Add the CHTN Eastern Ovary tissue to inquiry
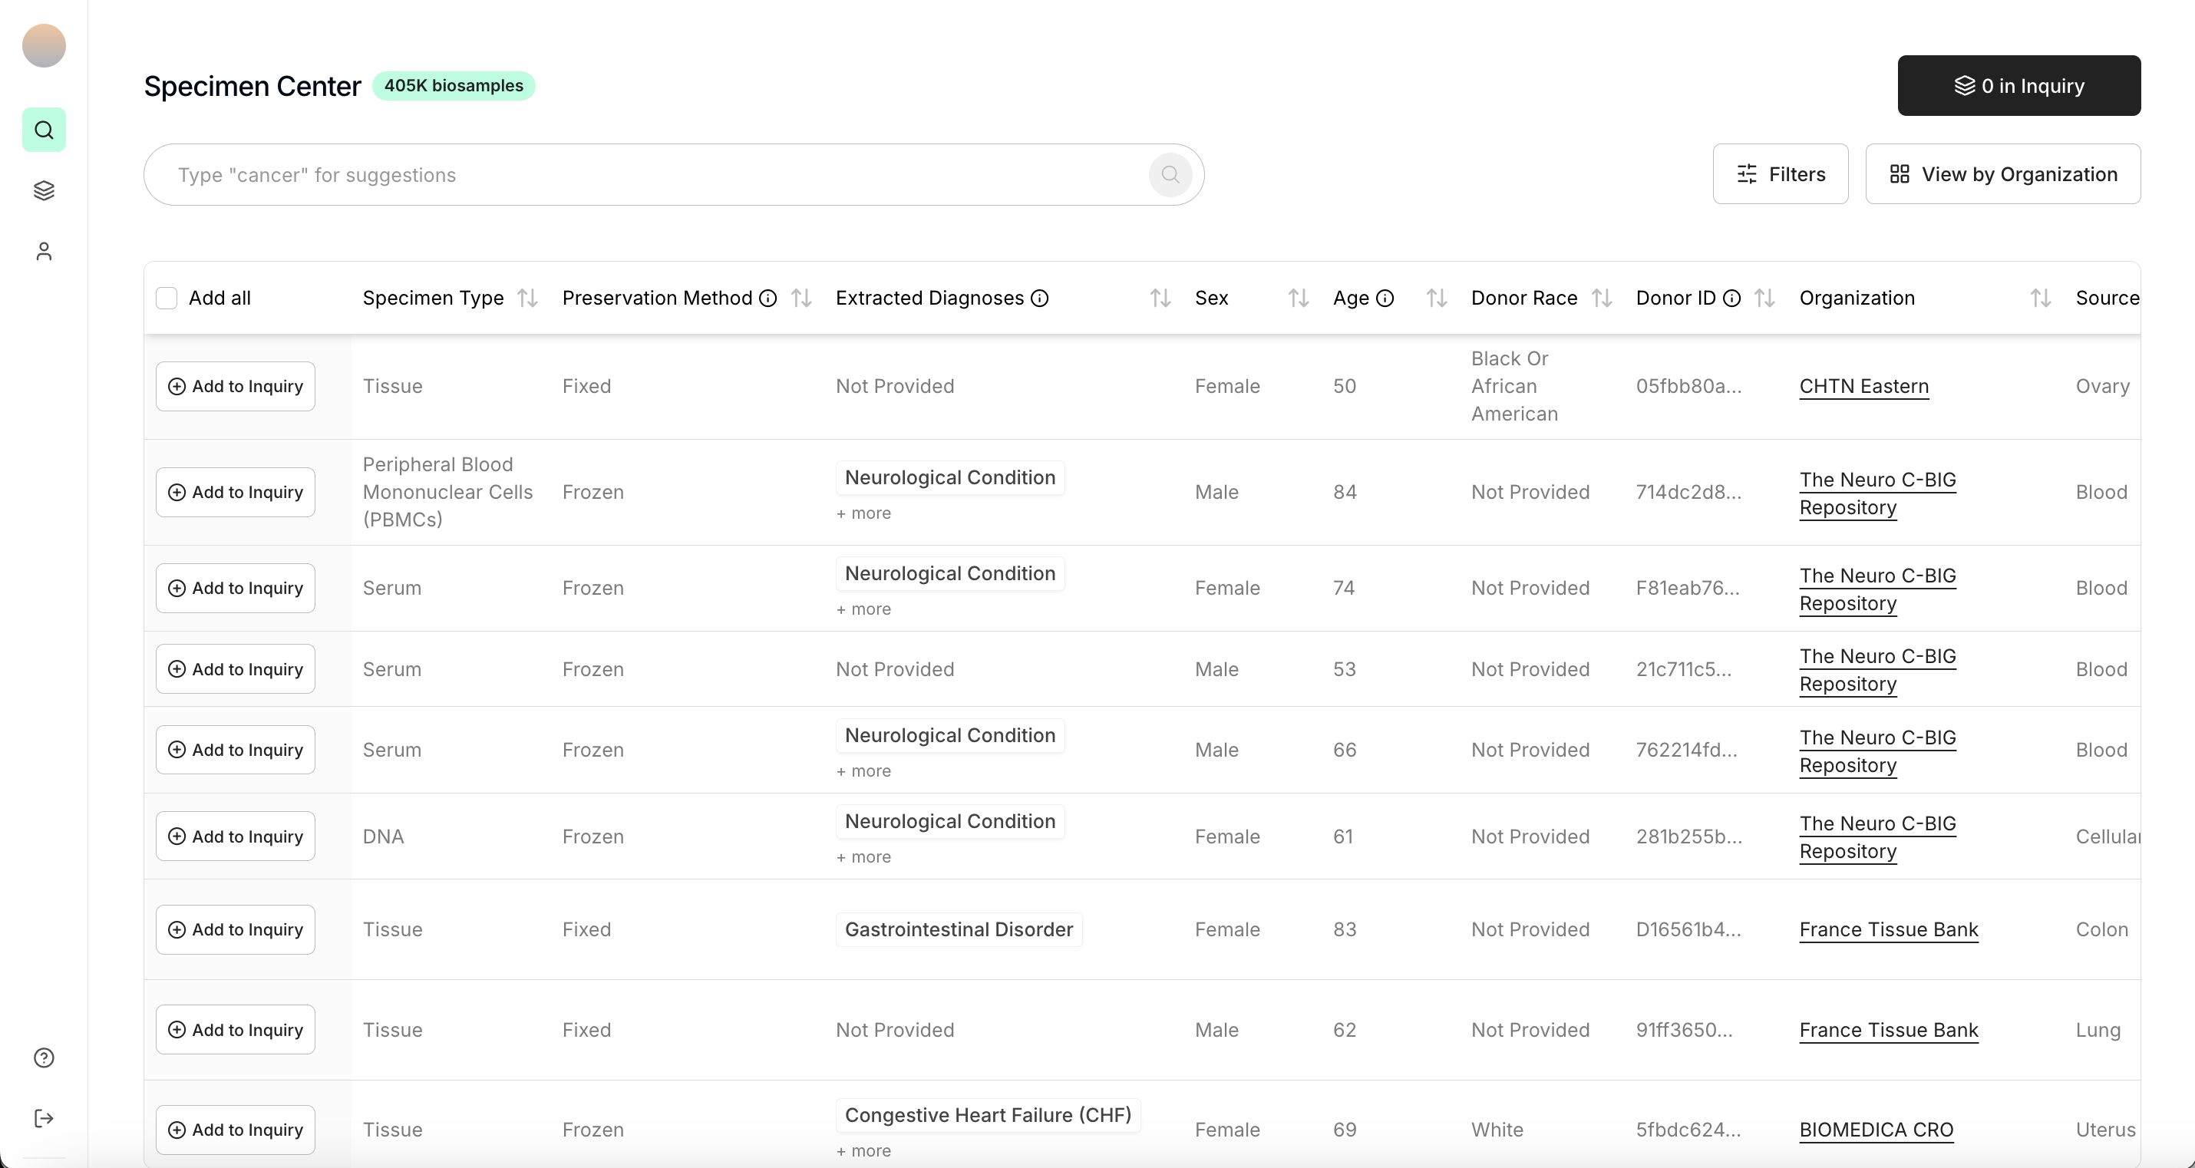This screenshot has height=1168, width=2195. [x=235, y=387]
